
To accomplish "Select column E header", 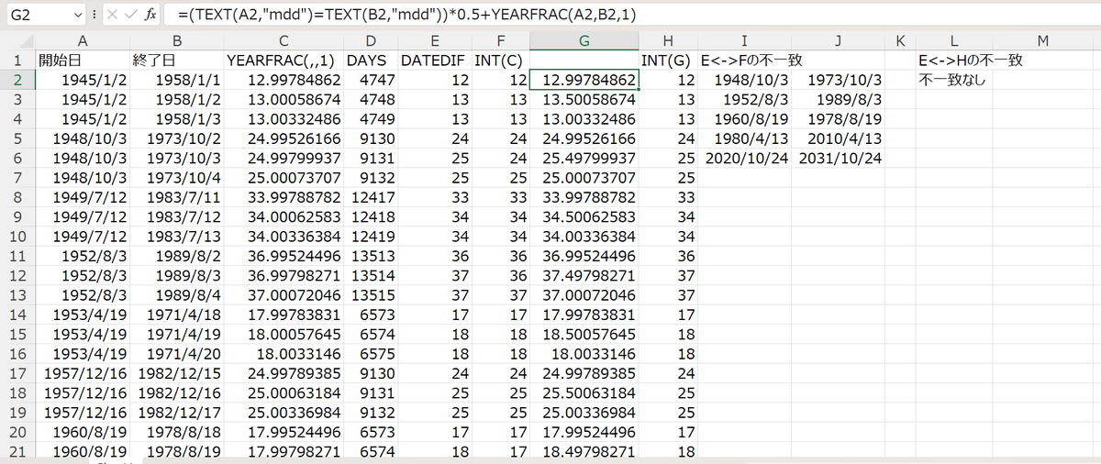I will tap(435, 39).
